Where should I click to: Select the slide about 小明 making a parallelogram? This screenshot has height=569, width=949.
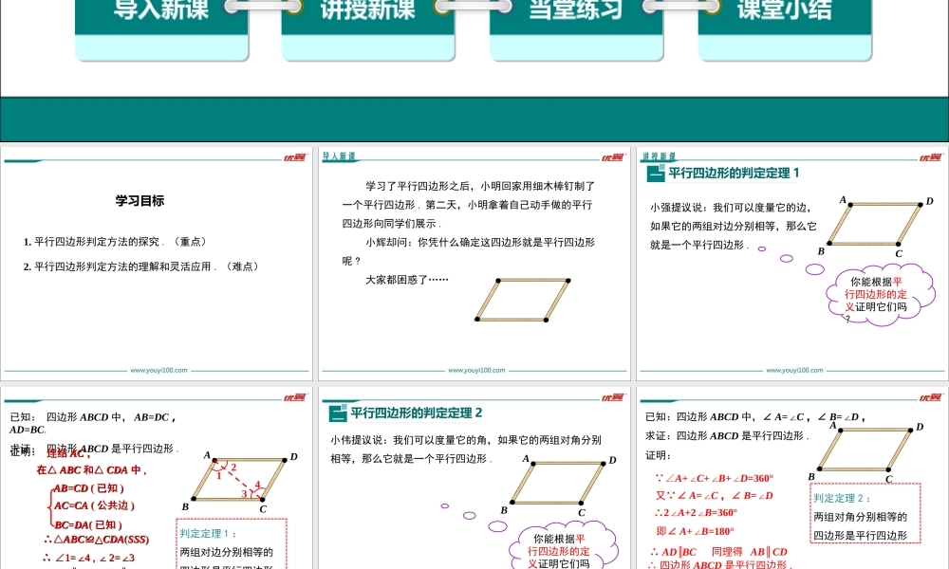click(474, 264)
